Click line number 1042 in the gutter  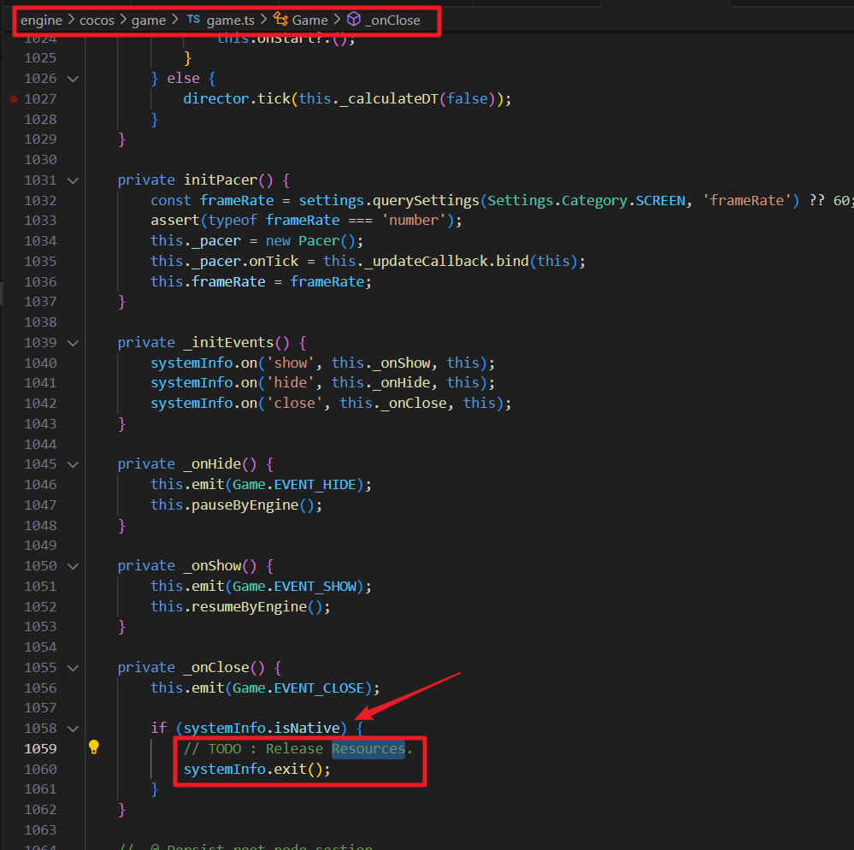(40, 404)
